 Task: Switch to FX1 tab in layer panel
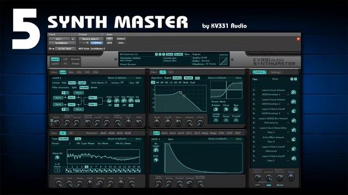point(79,72)
